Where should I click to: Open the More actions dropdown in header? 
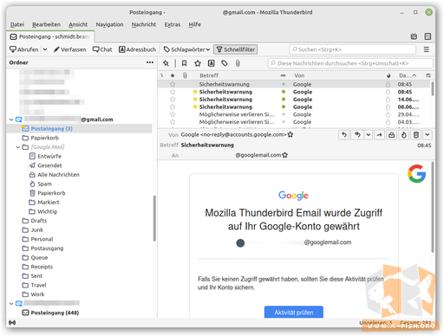(428, 135)
